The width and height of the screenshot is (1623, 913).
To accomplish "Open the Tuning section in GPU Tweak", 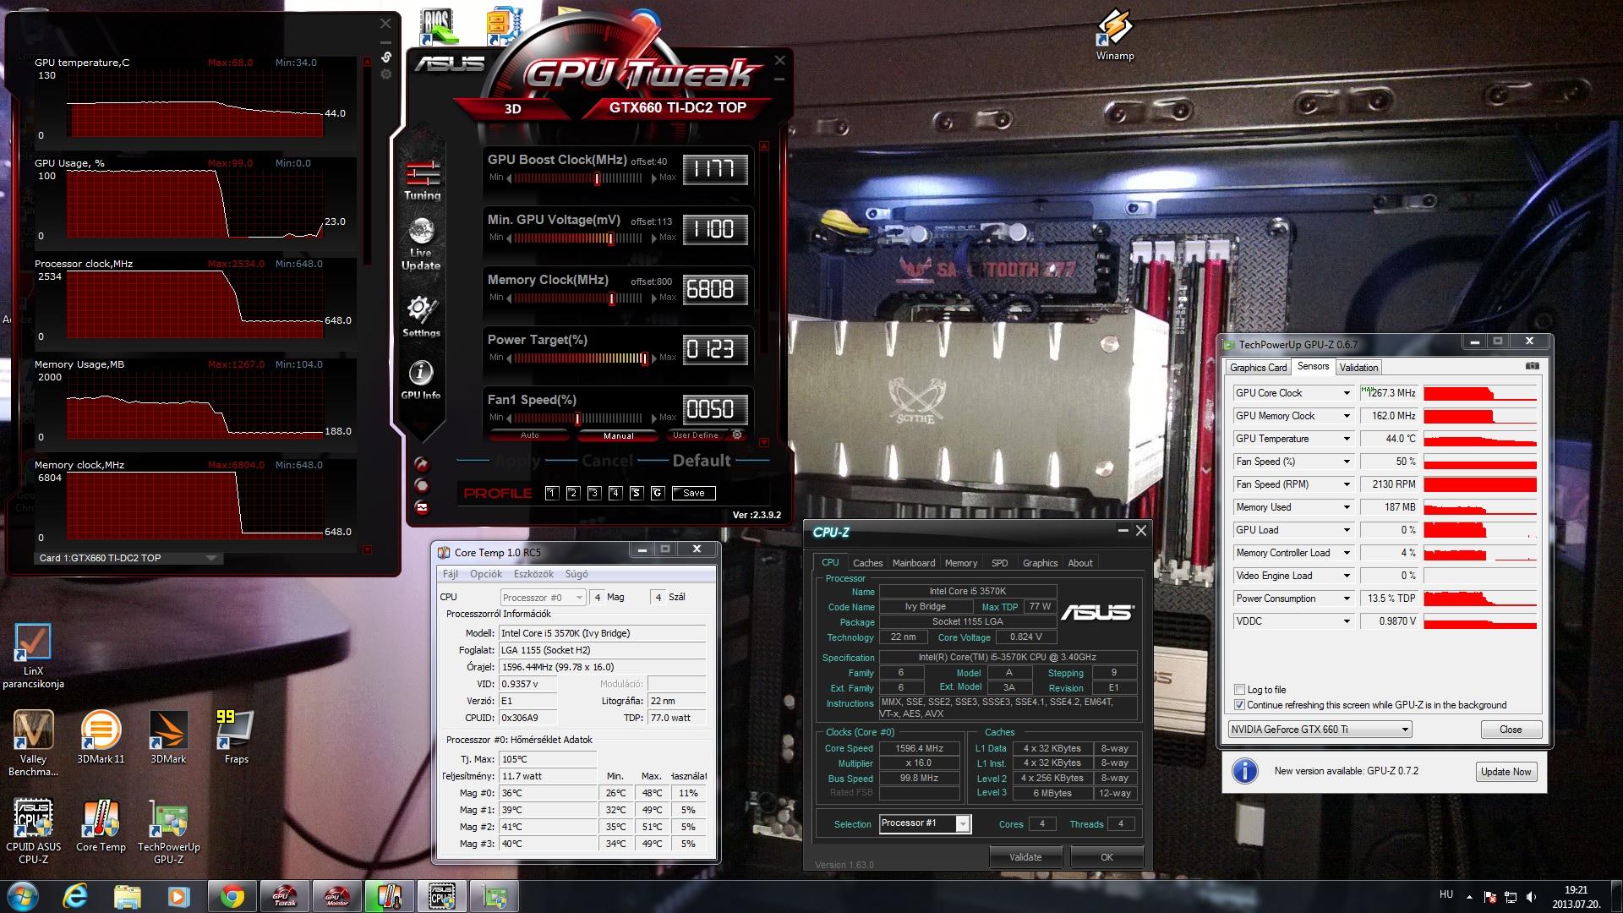I will 422,179.
